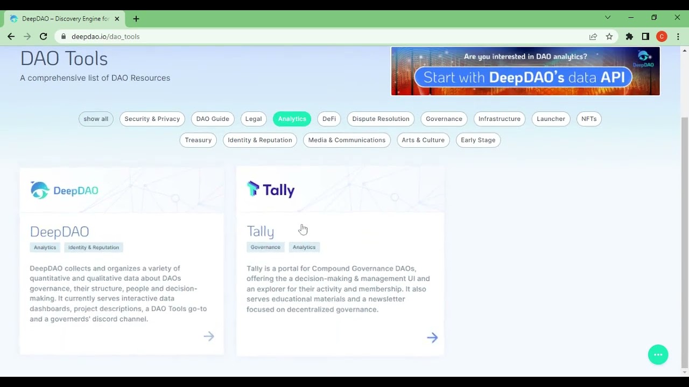The image size is (689, 387).
Task: Click the scrollbar down arrow
Action: (684, 372)
